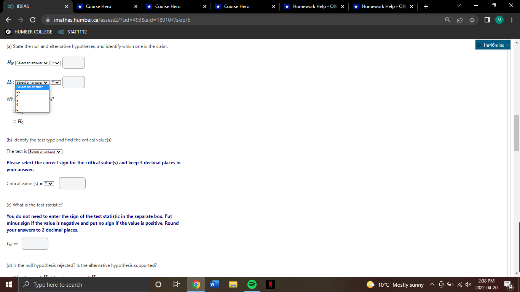
Task: Open the H0 comparison sign '?' dropdown
Action: pyautogui.click(x=56, y=63)
